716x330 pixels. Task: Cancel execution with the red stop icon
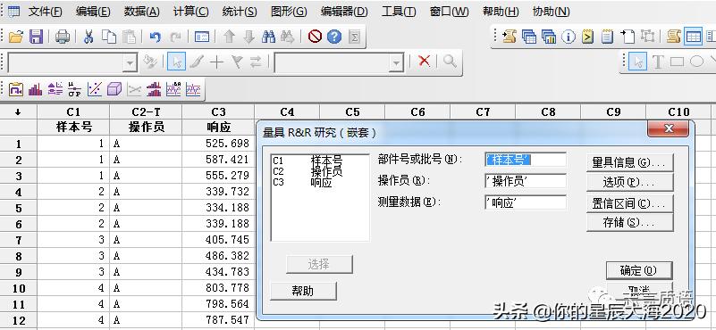(315, 37)
